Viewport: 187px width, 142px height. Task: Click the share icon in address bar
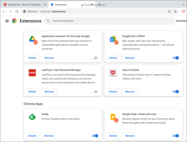169,12
